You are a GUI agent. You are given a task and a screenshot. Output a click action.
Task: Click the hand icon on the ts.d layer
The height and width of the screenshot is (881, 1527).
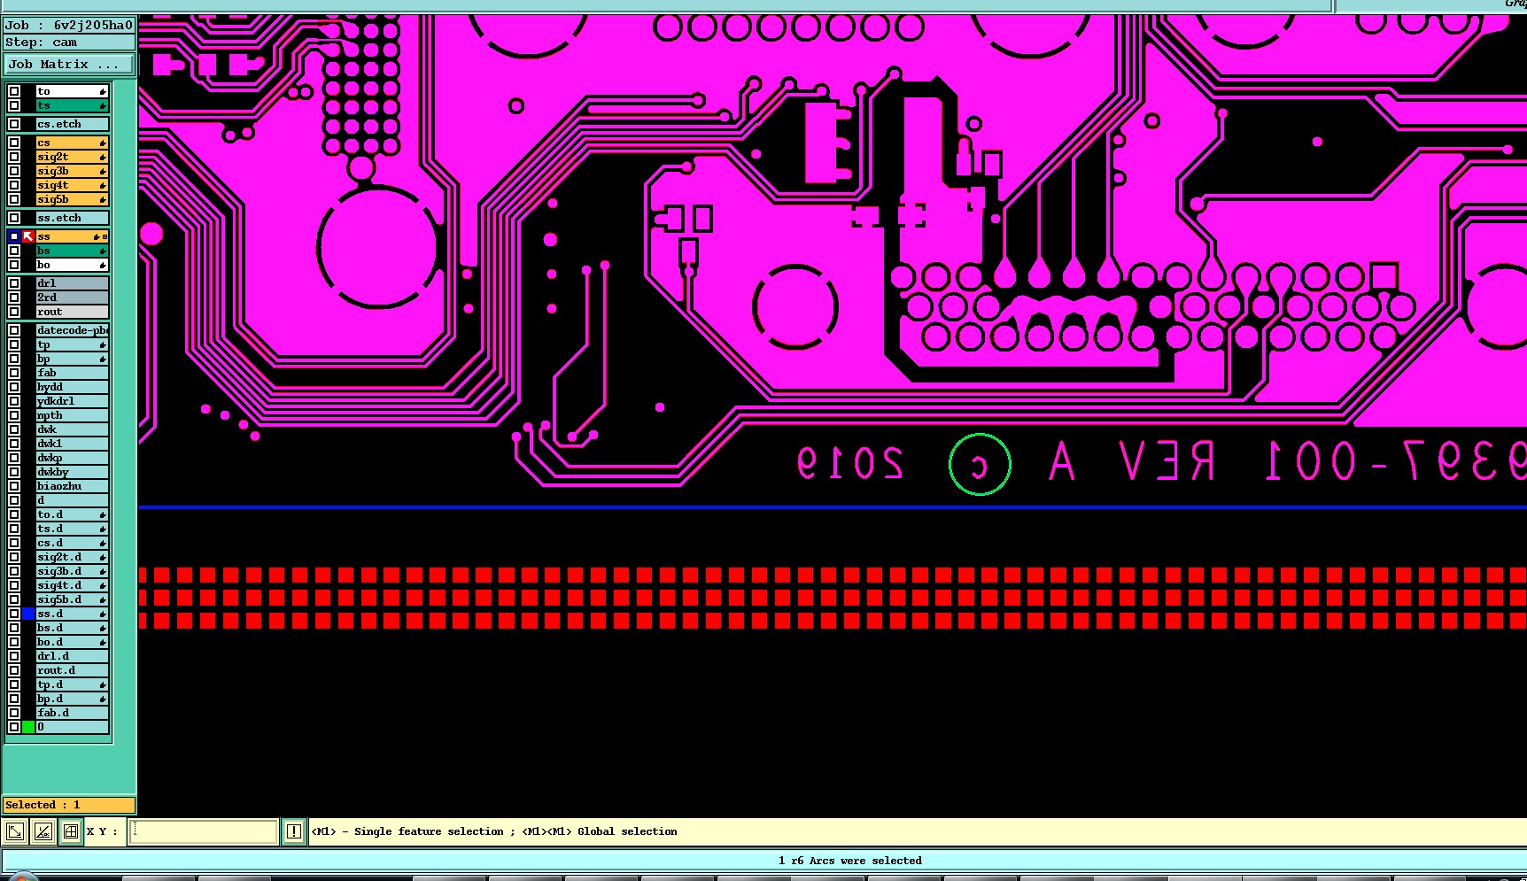click(x=103, y=529)
